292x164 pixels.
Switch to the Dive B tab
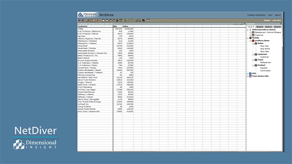260,27
